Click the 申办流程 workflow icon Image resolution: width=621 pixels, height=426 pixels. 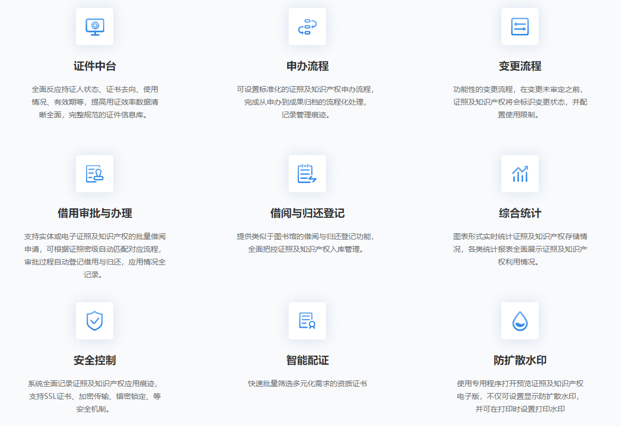307,27
